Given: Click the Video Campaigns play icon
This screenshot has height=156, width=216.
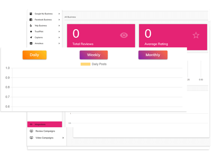Looking at the screenshot, I should (31, 138).
